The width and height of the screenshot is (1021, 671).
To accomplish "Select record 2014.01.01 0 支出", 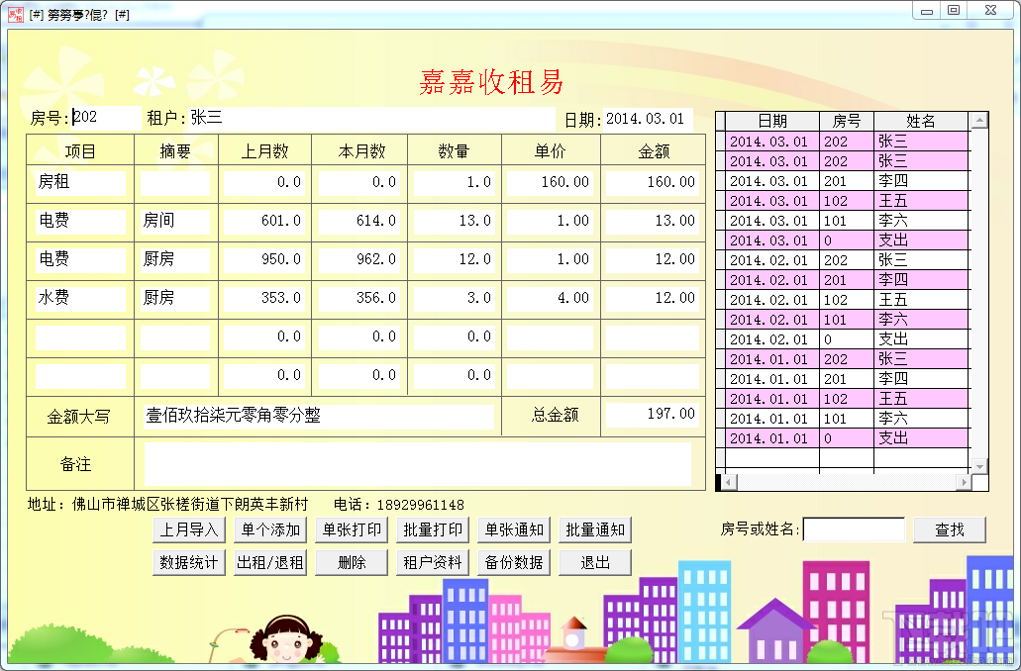I will click(847, 438).
